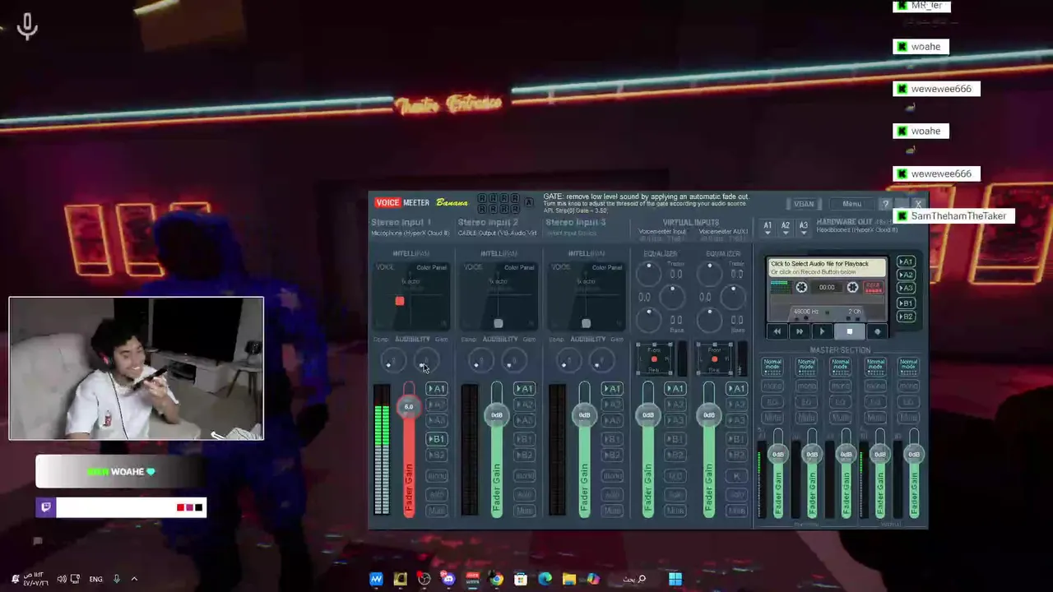Switch last master bus Normal mode
Screen dimensions: 1053x592
(x=908, y=366)
